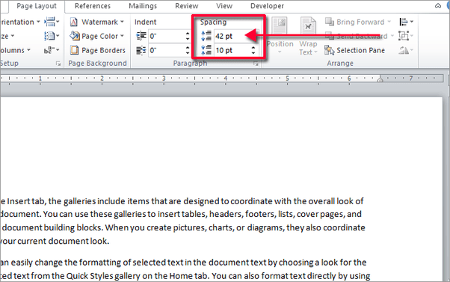450x282 pixels.
Task: Switch to the References tab
Action: [93, 6]
